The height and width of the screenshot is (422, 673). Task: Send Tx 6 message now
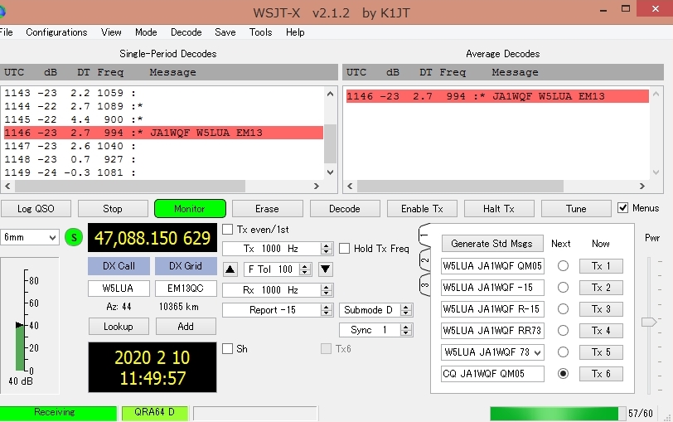pyautogui.click(x=601, y=373)
